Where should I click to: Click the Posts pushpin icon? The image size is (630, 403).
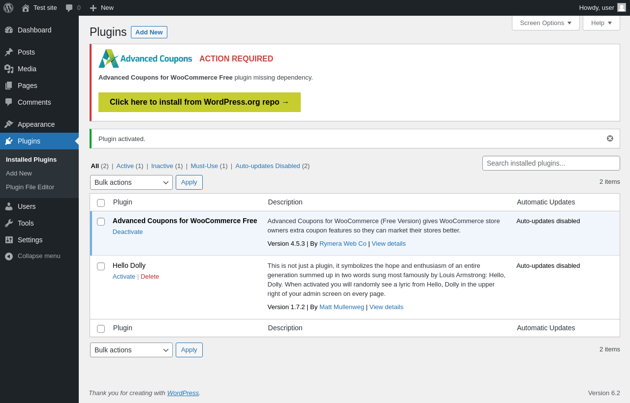point(9,52)
